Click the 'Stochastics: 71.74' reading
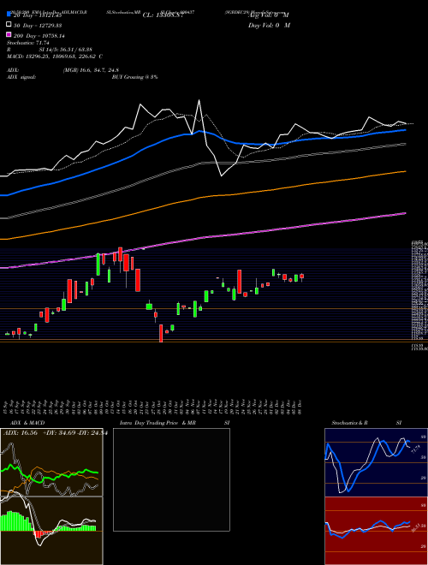The image size is (428, 565). point(28,43)
